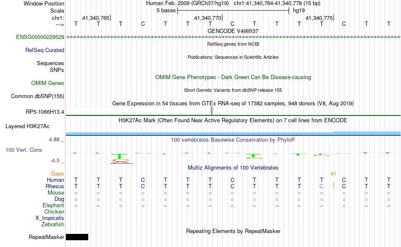Open the RefSeq Curated track label

tap(45, 50)
